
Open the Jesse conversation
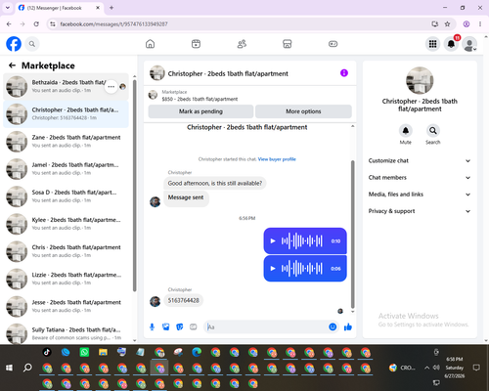pos(66,306)
